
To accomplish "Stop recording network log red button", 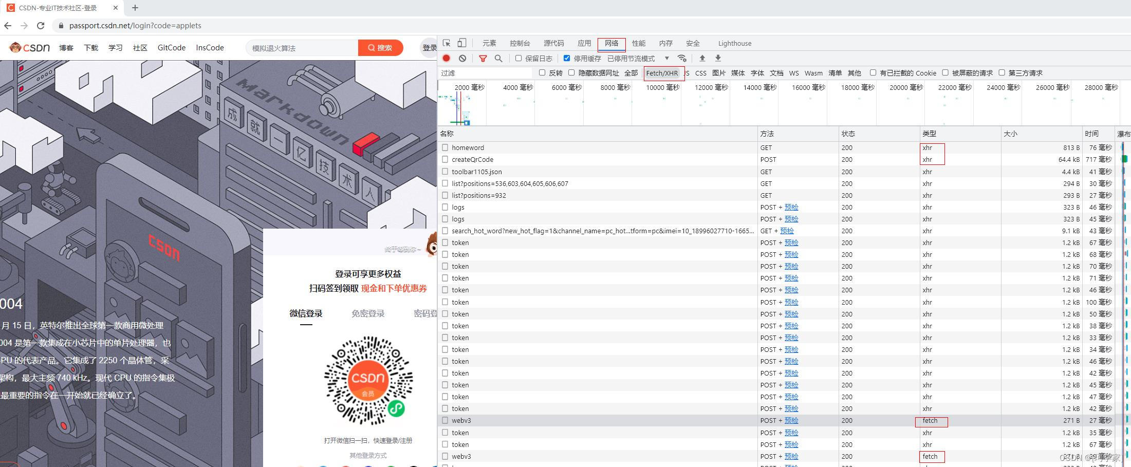I will (x=447, y=59).
